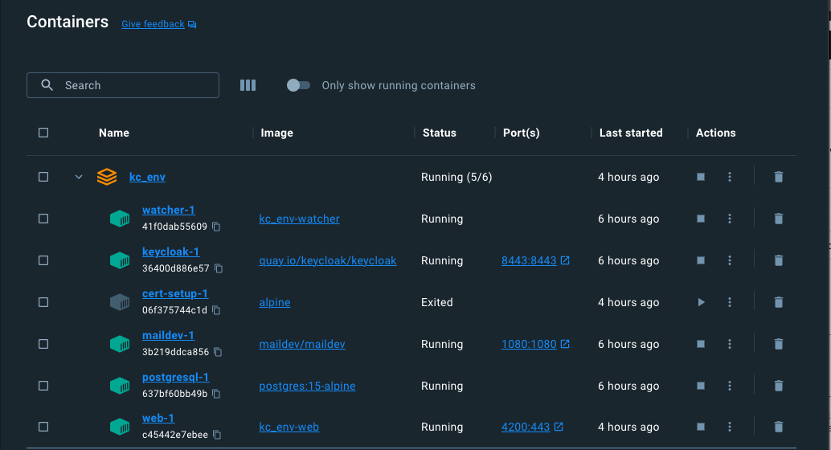Copy the web-1 container ID
The height and width of the screenshot is (450, 831).
217,435
